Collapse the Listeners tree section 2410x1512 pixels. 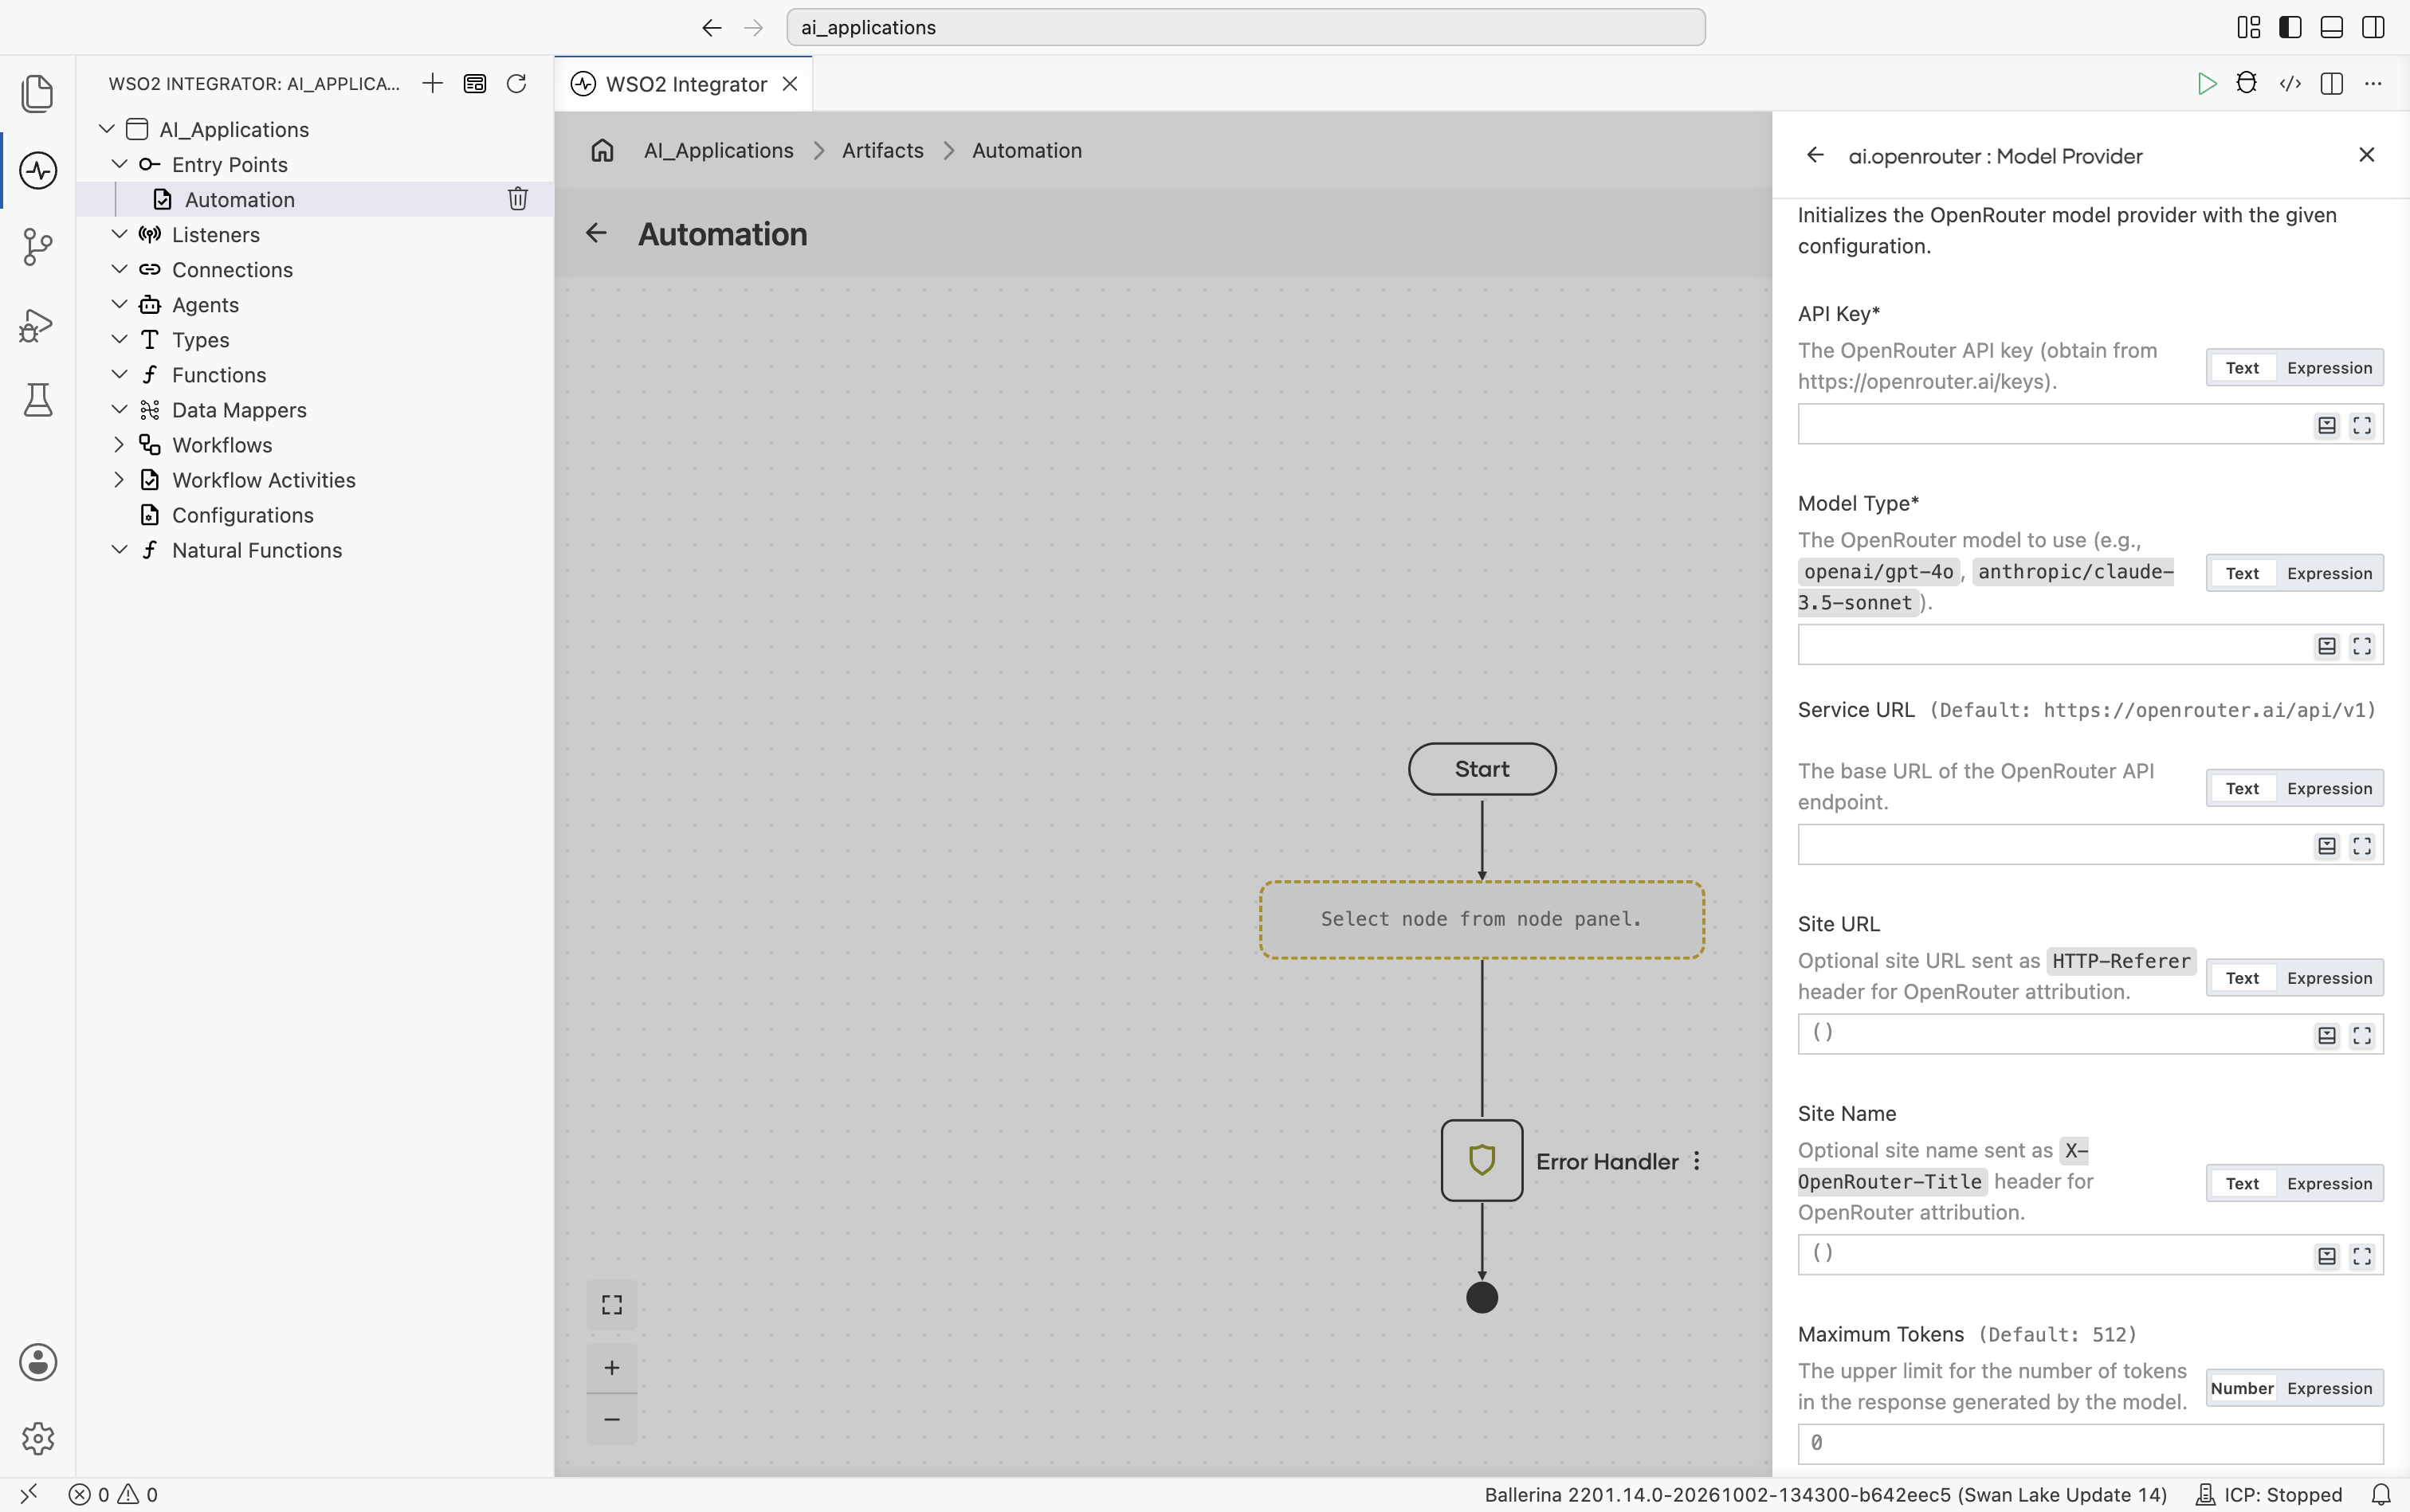(x=119, y=234)
